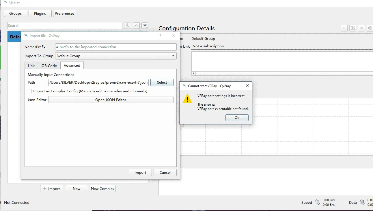Collapse all groups with up arrow button

136,26
